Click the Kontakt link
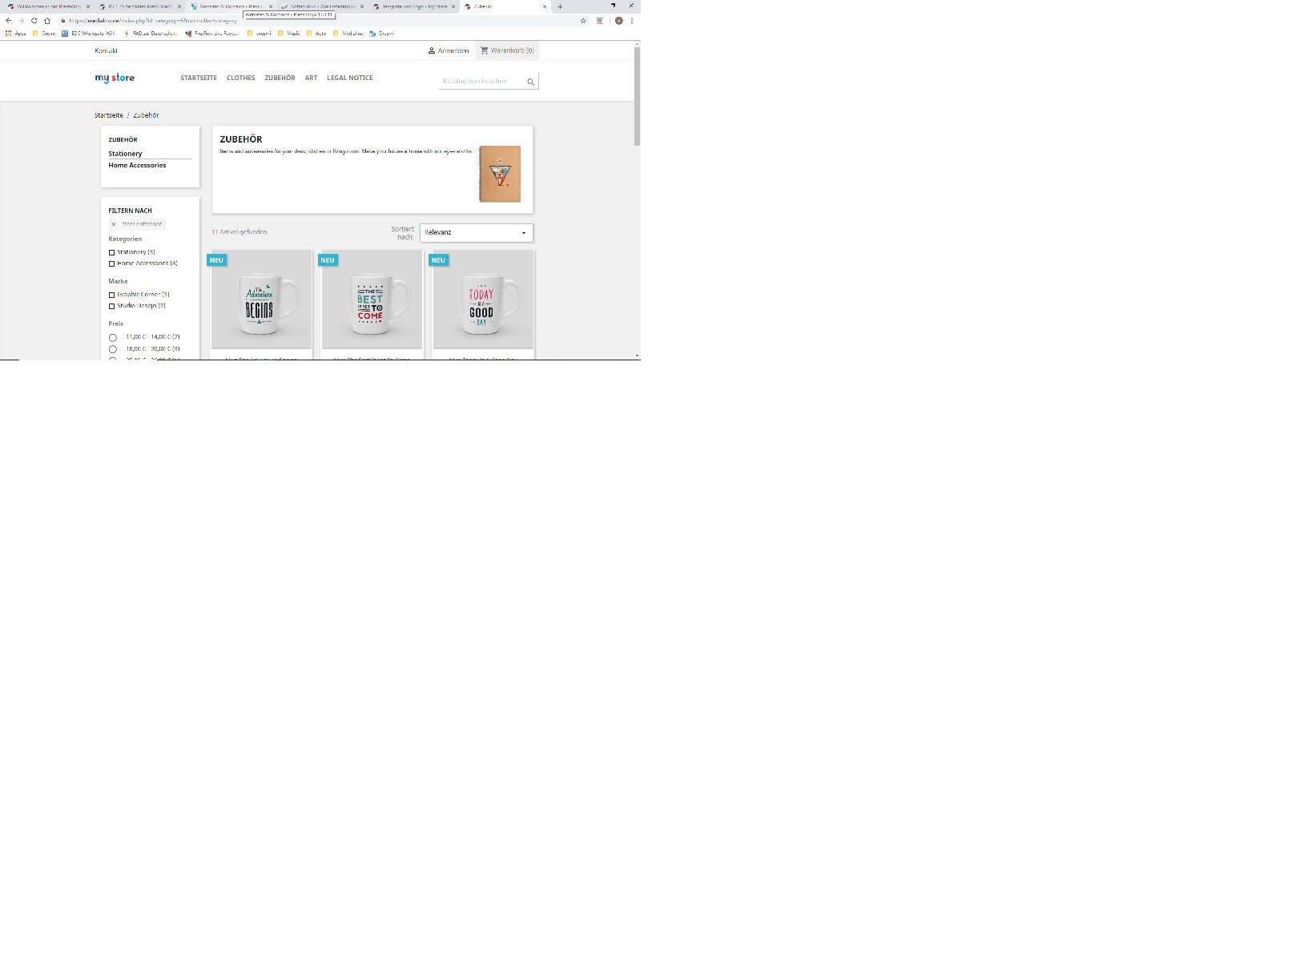Viewport: 1292px width, 969px height. 106,50
